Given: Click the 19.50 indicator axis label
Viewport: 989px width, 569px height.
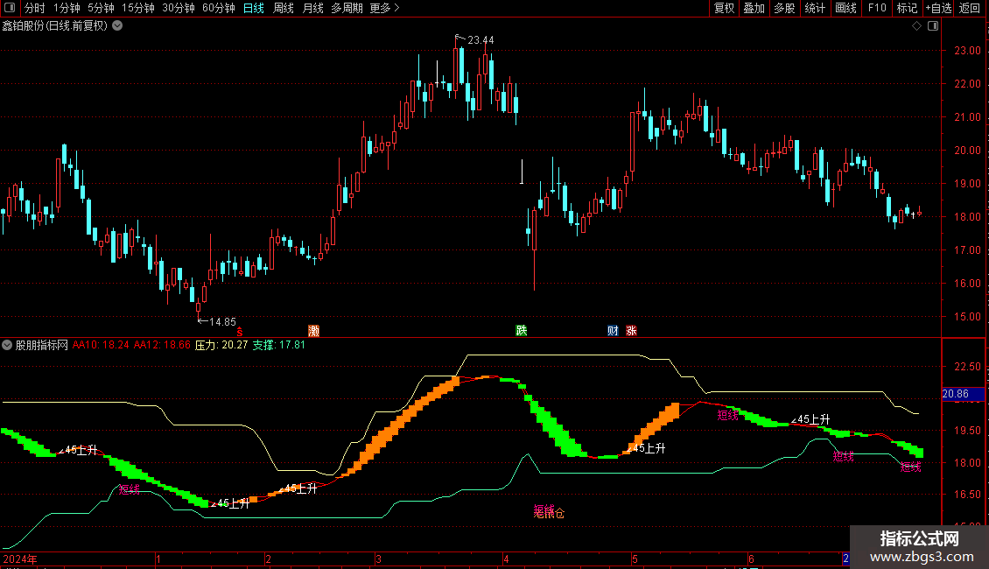Looking at the screenshot, I should pos(967,430).
